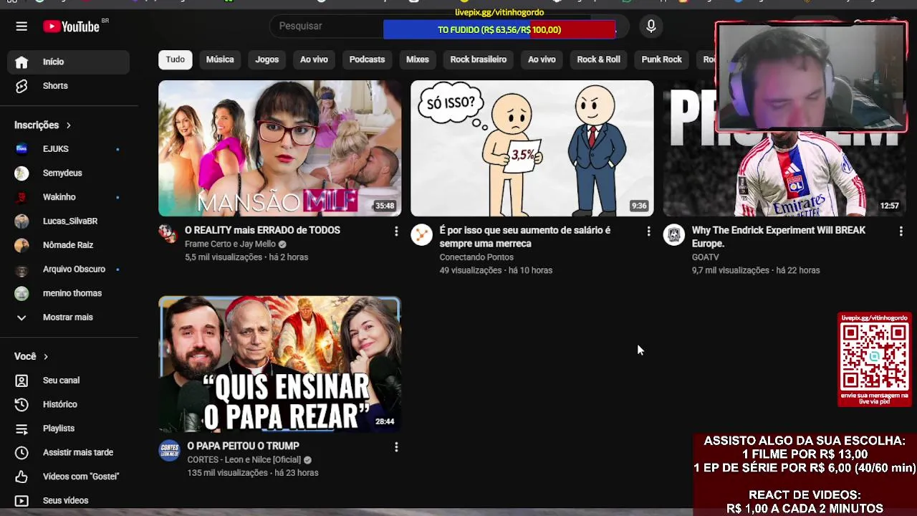Image resolution: width=917 pixels, height=516 pixels.
Task: Select the Rock brasileiro filter chip
Action: (x=479, y=59)
